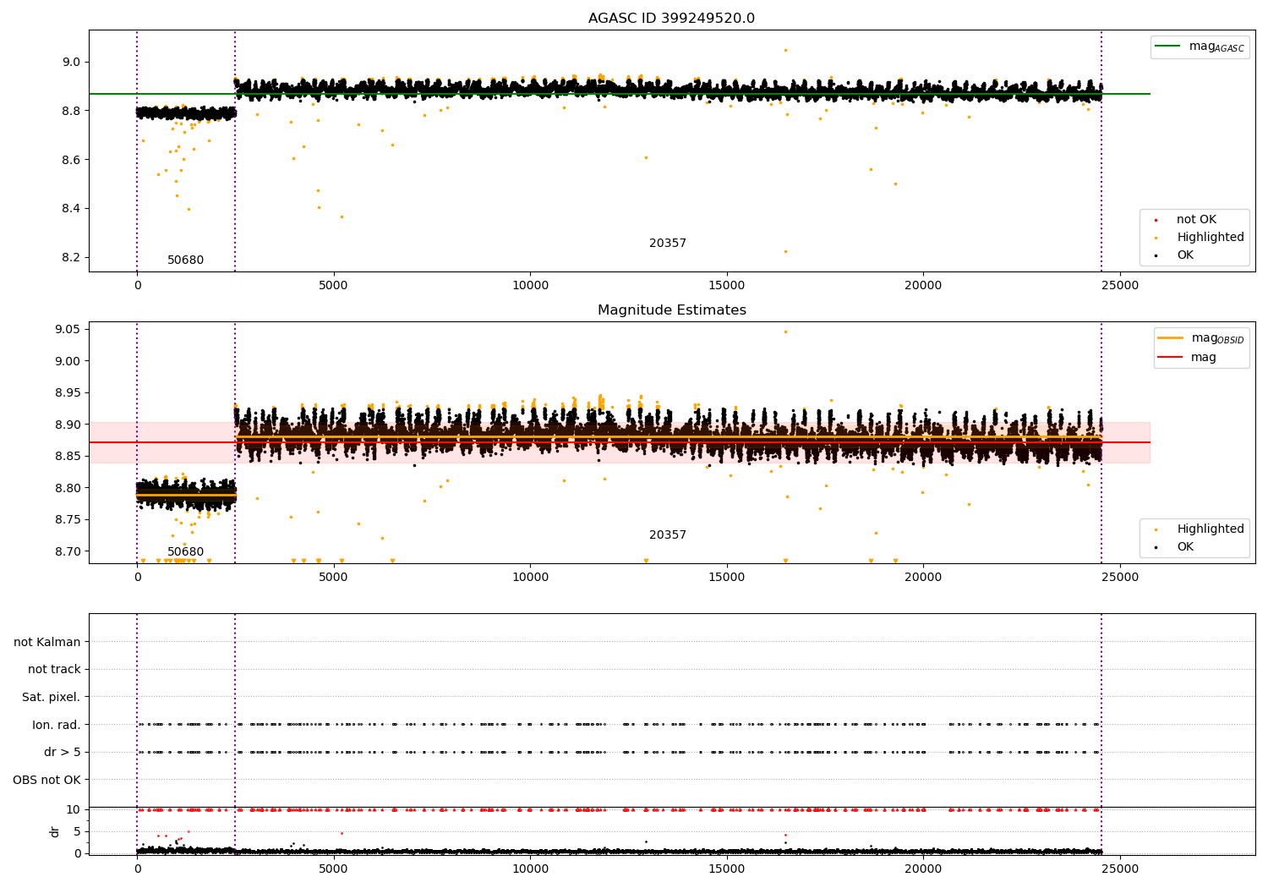Select the red 'mag' legend line

(x=1172, y=357)
